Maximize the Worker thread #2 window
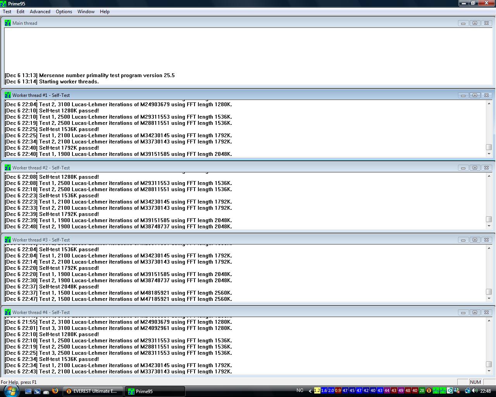The image size is (496, 397). pyautogui.click(x=475, y=168)
